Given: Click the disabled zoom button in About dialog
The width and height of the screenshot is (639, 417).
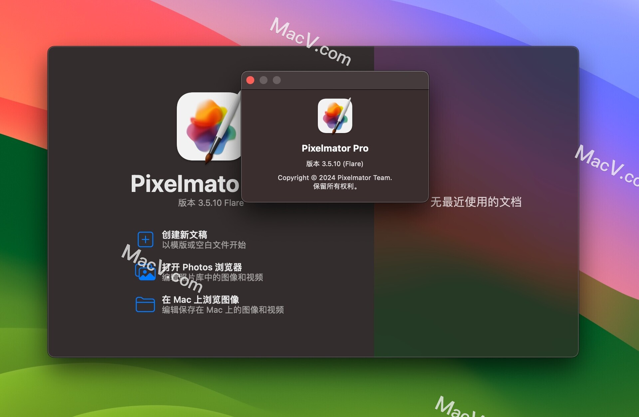Looking at the screenshot, I should (277, 80).
